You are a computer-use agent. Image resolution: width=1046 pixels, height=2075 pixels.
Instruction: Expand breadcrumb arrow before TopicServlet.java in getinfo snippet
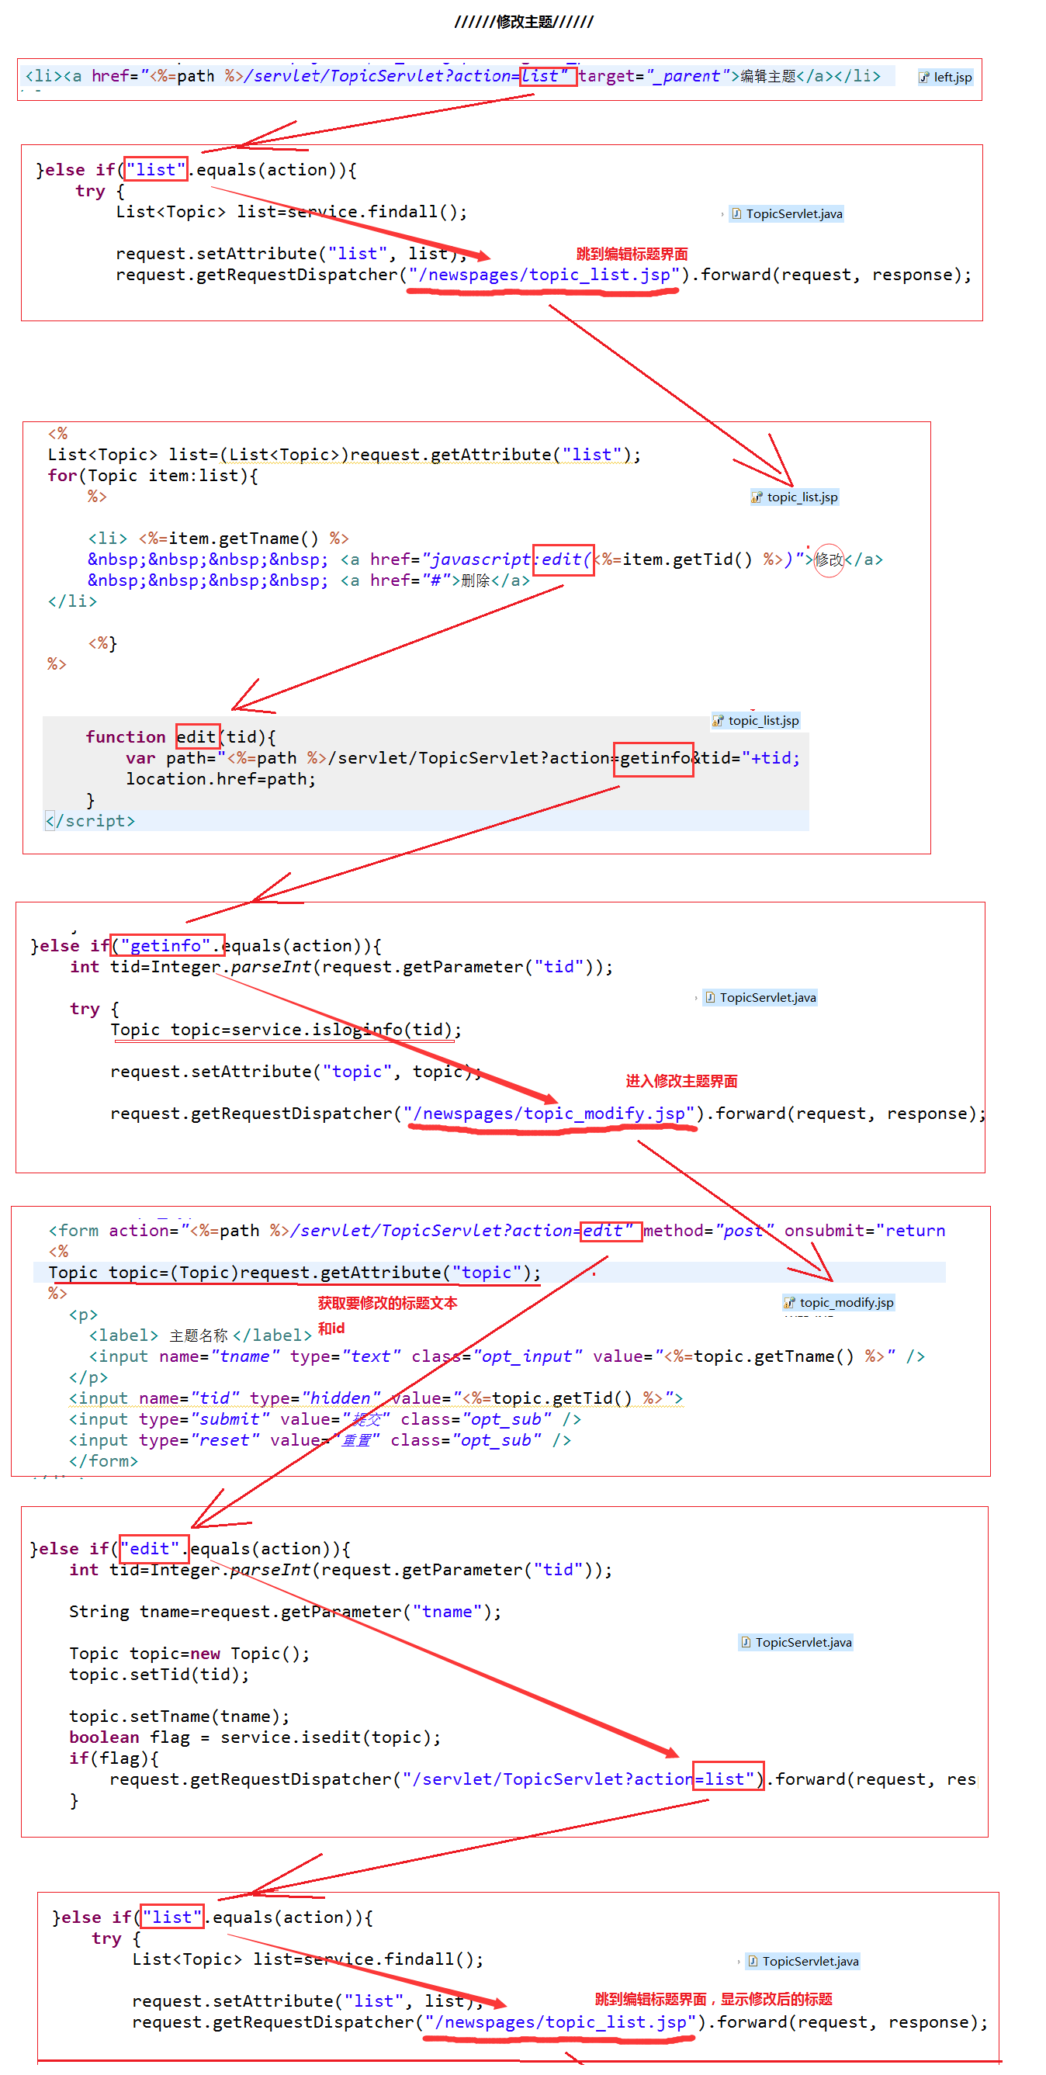696,997
